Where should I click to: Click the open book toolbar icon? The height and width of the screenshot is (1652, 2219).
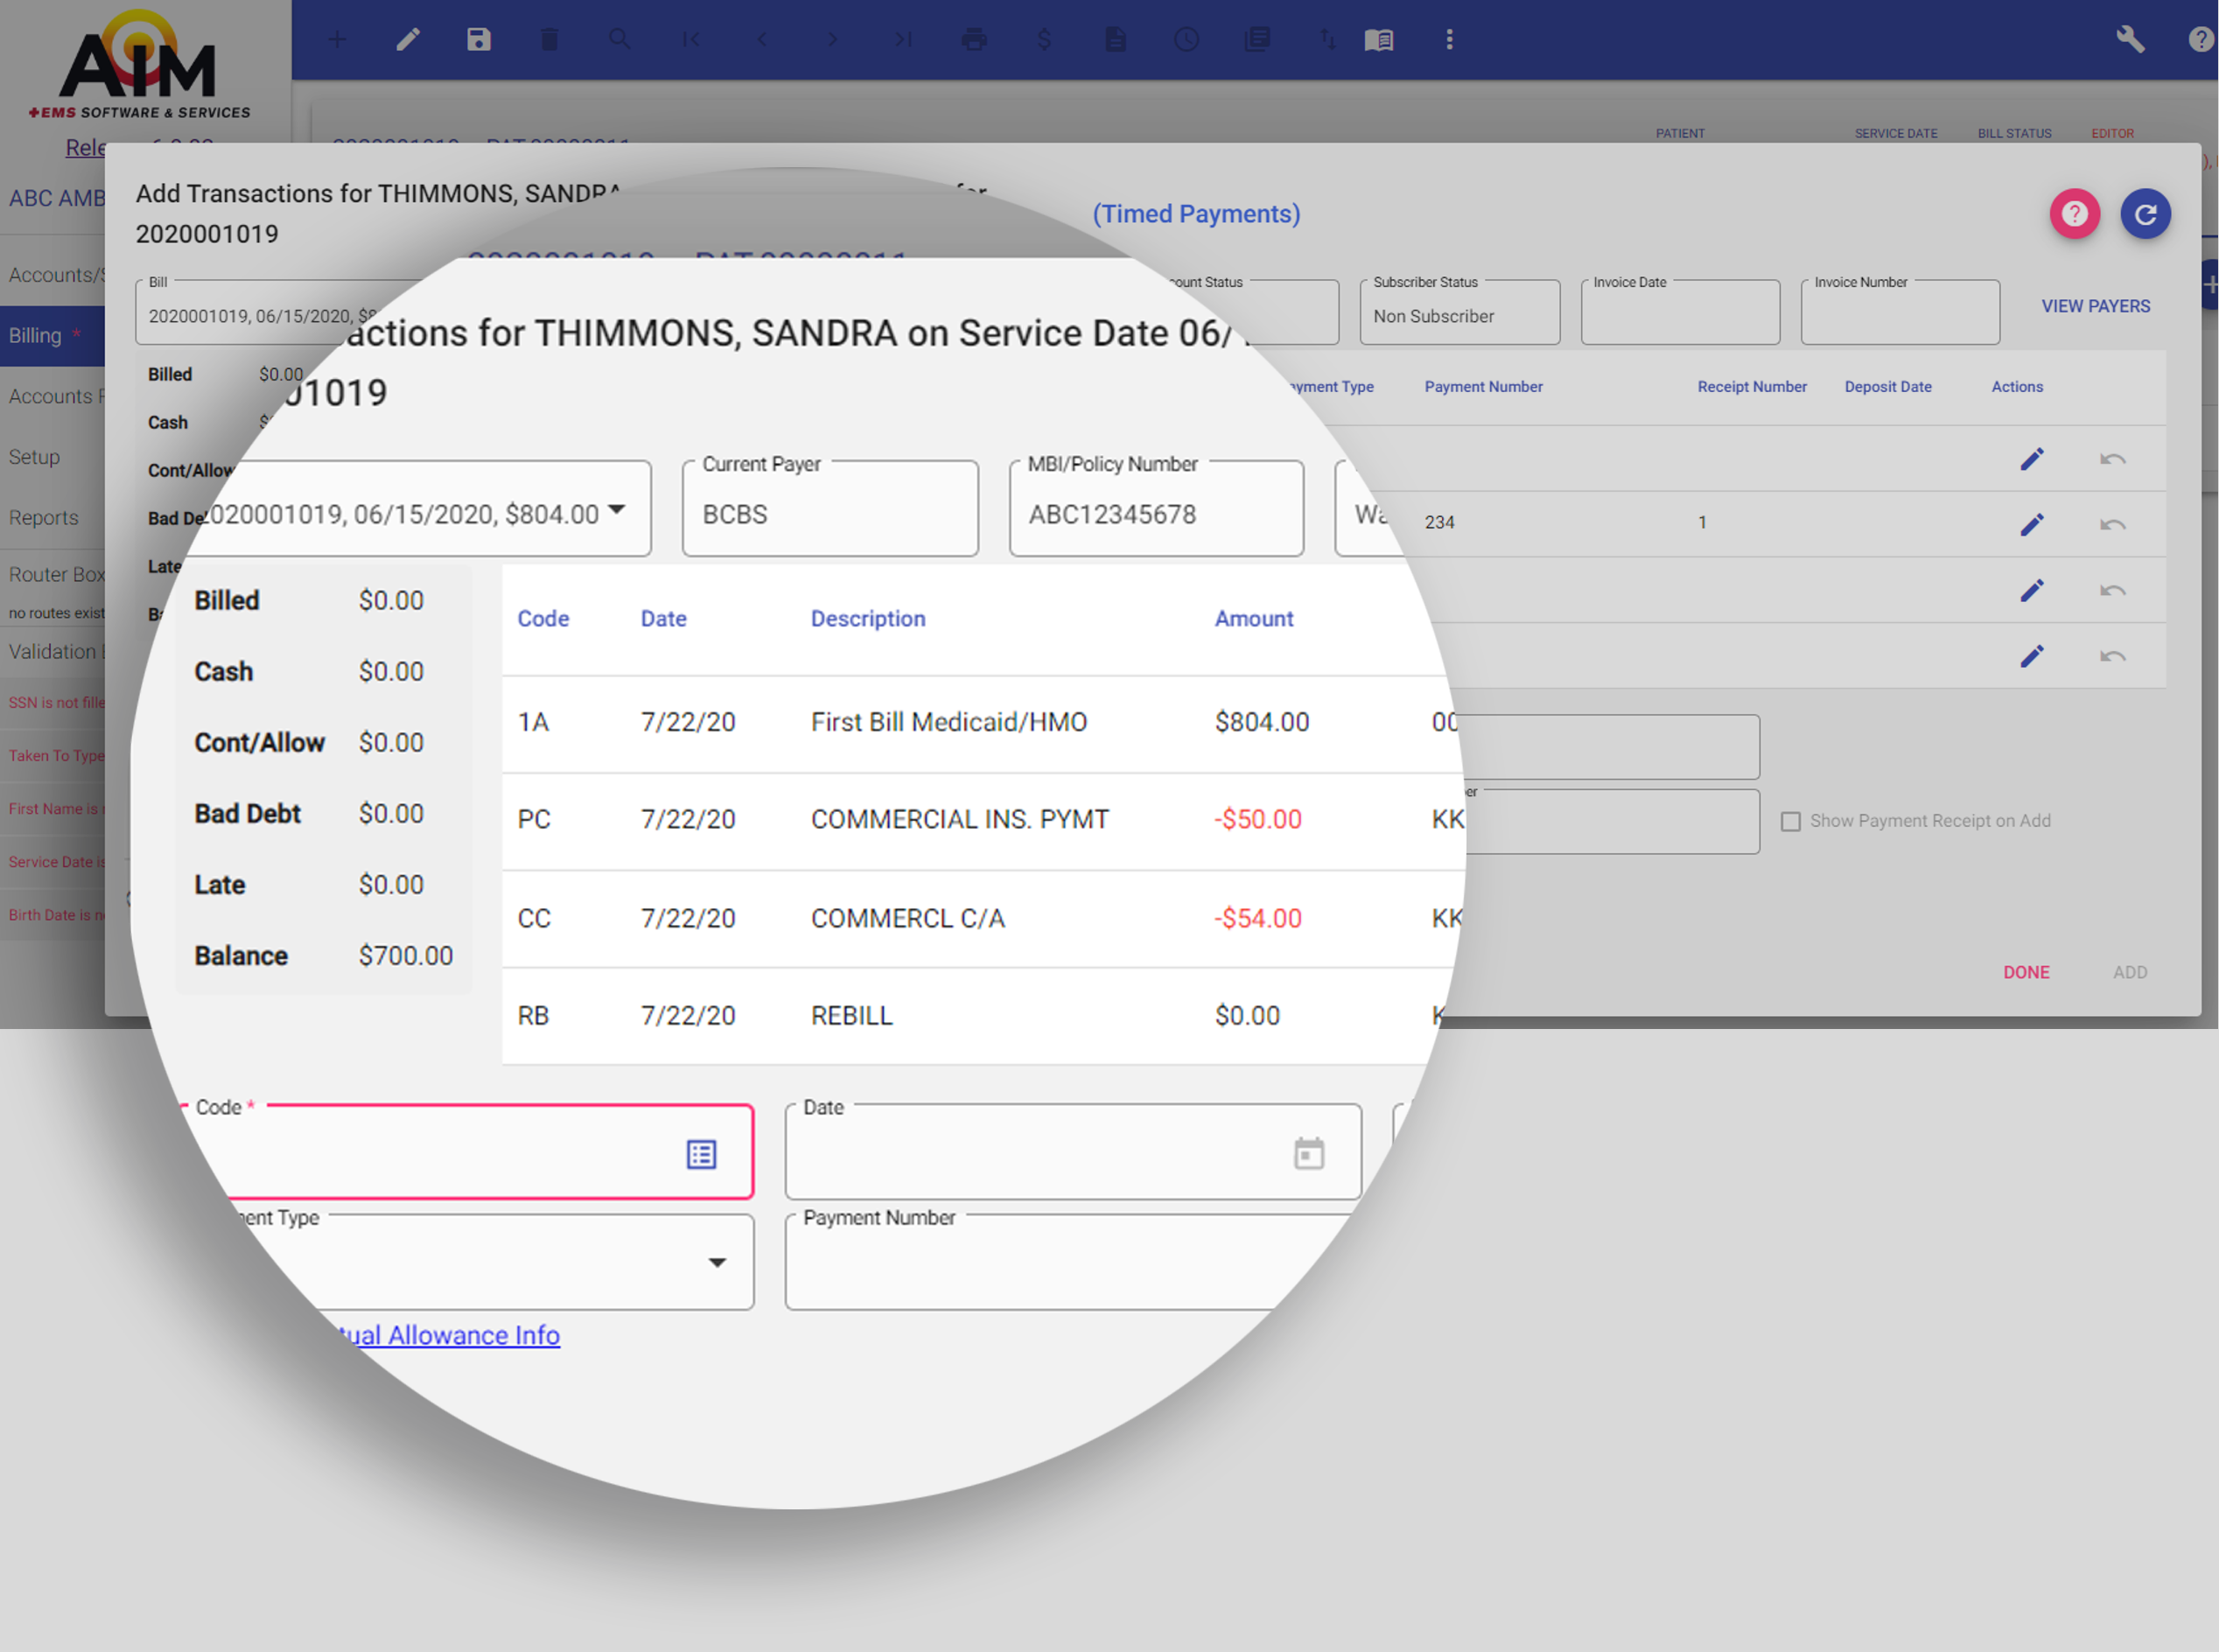coord(1379,39)
